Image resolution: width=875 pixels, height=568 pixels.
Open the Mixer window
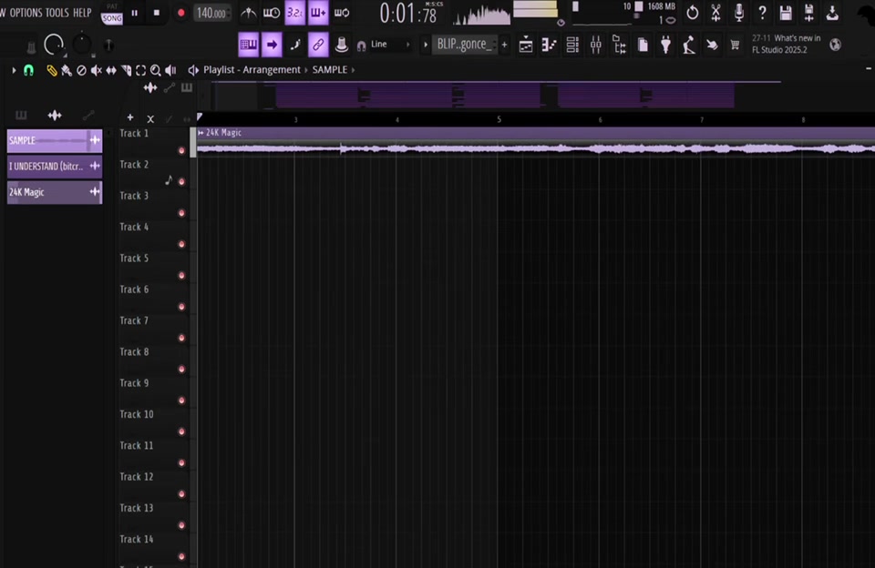click(x=596, y=46)
